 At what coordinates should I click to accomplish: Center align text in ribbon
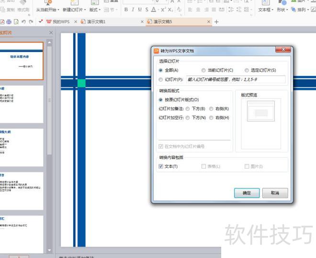point(198,10)
